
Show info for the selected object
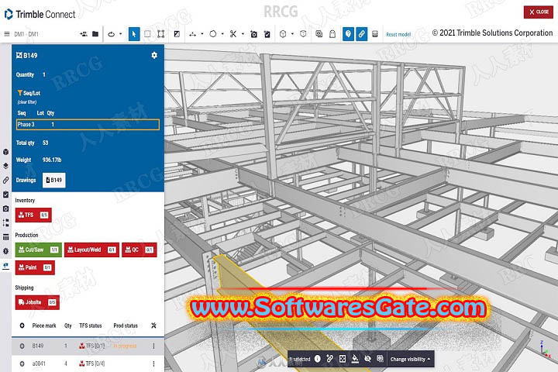click(x=318, y=359)
